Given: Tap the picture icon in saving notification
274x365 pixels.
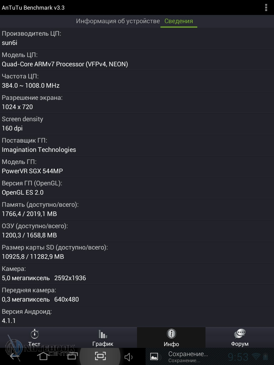Looking at the screenshot, I should (x=154, y=356).
